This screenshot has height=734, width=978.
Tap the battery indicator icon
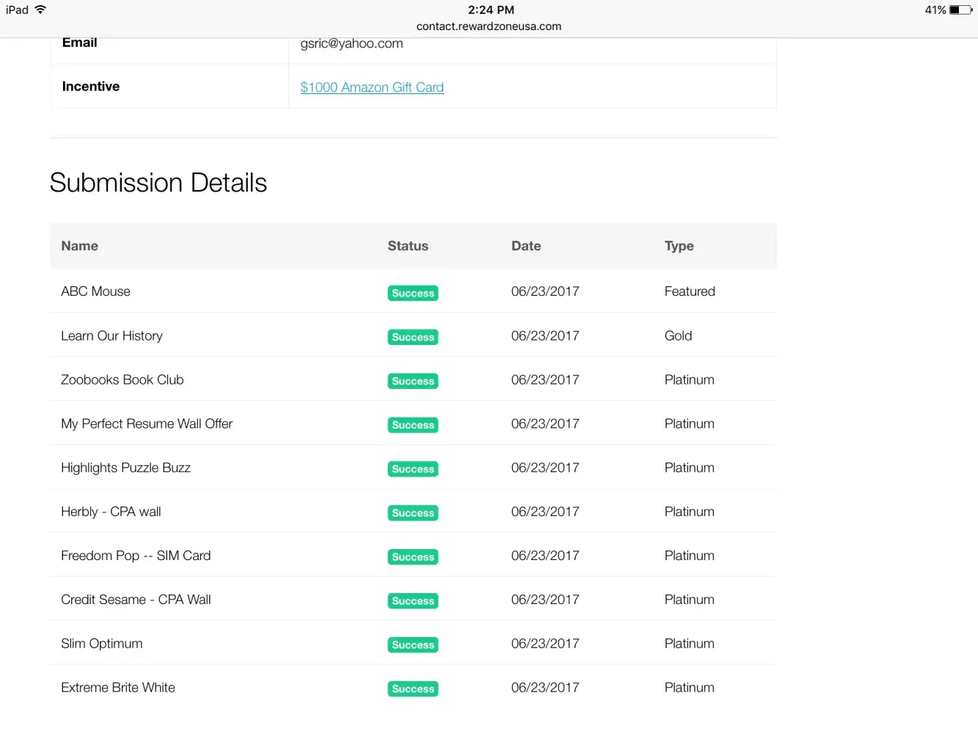(960, 10)
